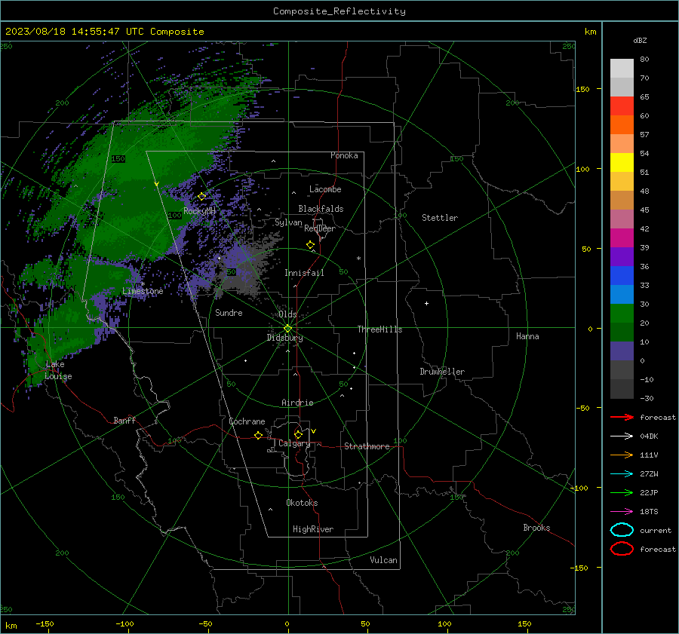The width and height of the screenshot is (679, 634).
Task: Click the white 04DK arrow legend icon
Action: (x=622, y=436)
